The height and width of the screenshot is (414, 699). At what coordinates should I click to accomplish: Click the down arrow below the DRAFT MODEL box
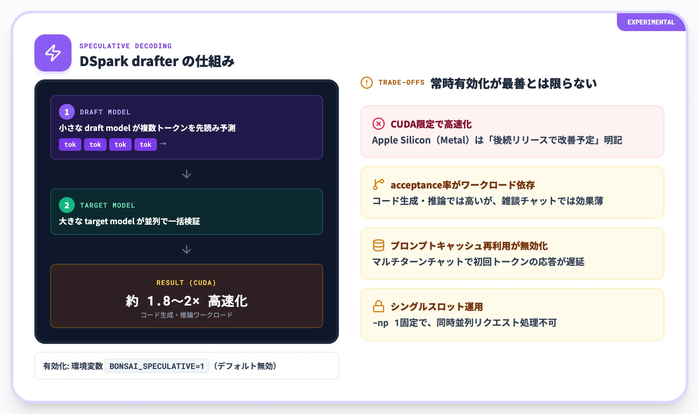pyautogui.click(x=187, y=174)
